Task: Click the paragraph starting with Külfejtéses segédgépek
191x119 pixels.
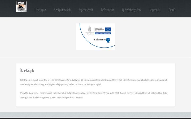Action: tap(94, 82)
